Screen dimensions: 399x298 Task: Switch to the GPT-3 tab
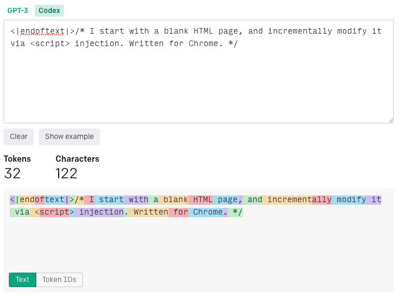[x=18, y=10]
